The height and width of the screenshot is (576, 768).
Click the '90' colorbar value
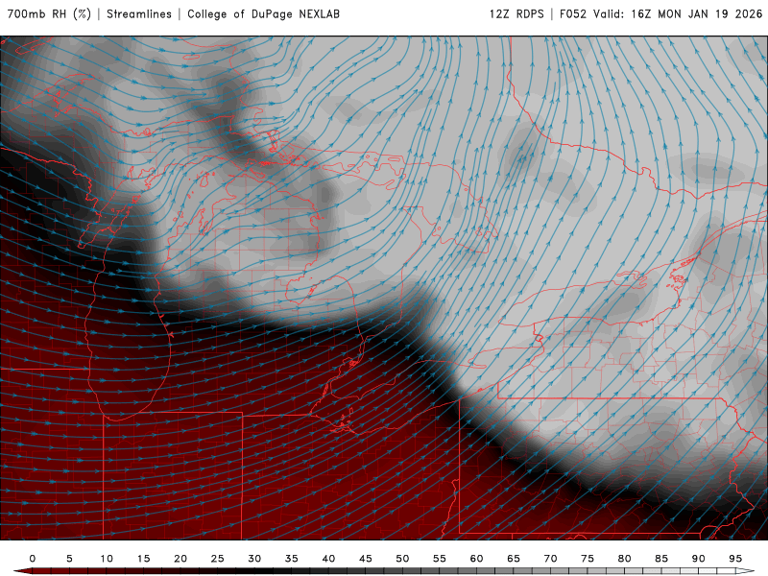(x=699, y=559)
